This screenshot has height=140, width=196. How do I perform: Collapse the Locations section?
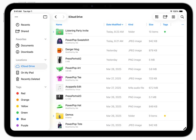coord(46,60)
